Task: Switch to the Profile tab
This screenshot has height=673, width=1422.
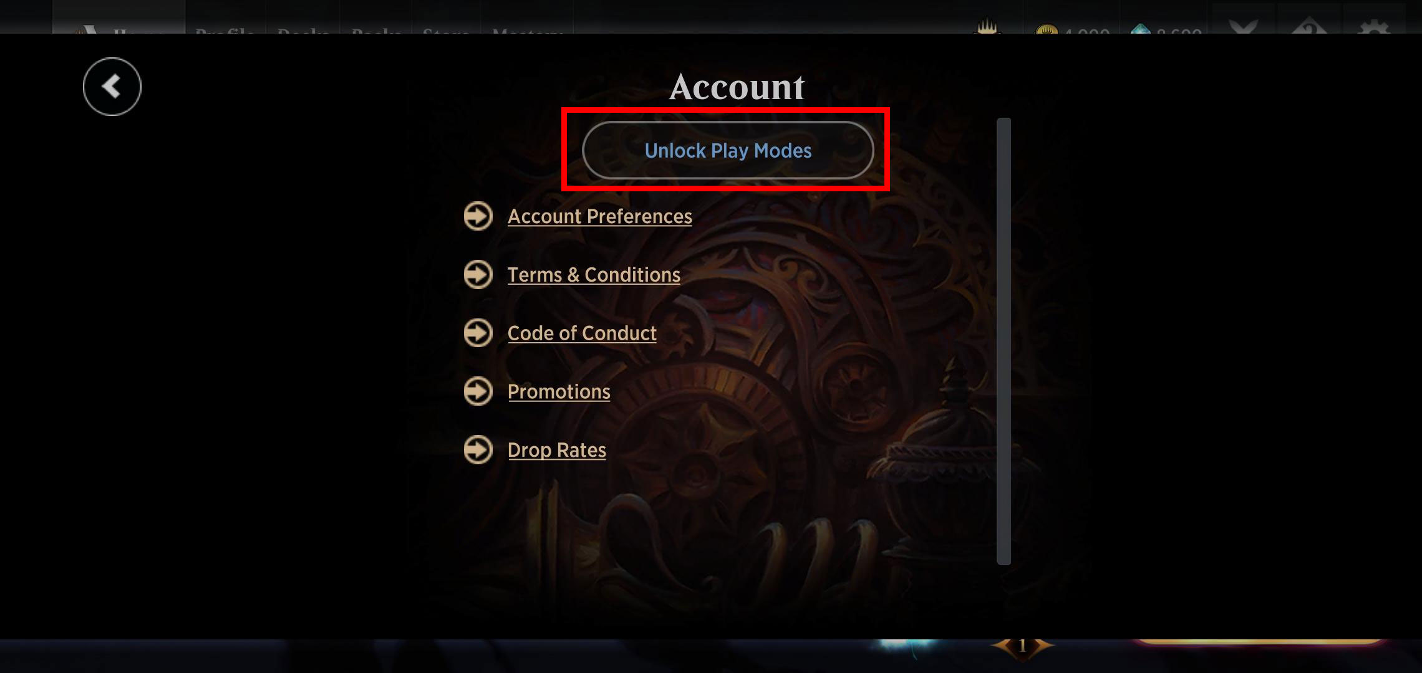Action: tap(225, 31)
